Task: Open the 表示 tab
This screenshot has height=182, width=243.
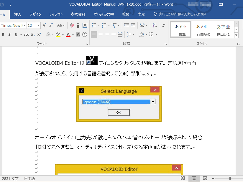Action: coord(141,14)
